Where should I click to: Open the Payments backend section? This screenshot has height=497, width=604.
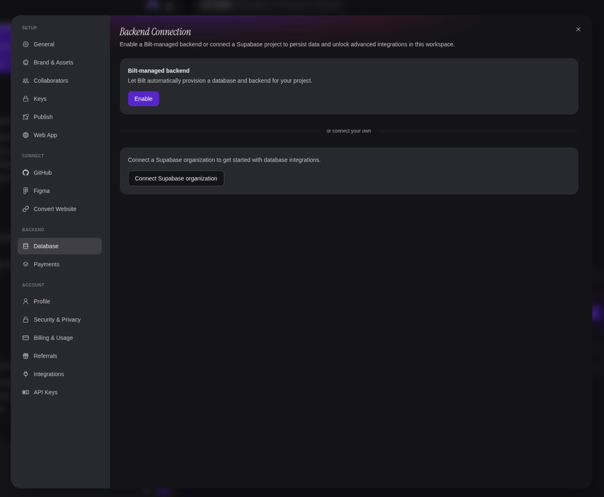point(59,264)
